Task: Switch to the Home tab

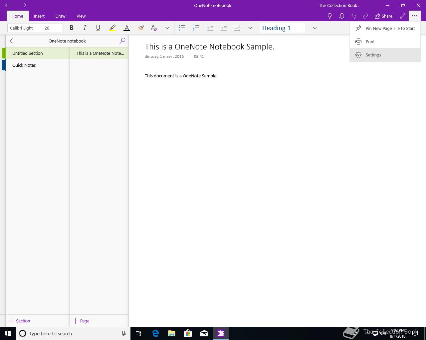Action: [17, 16]
